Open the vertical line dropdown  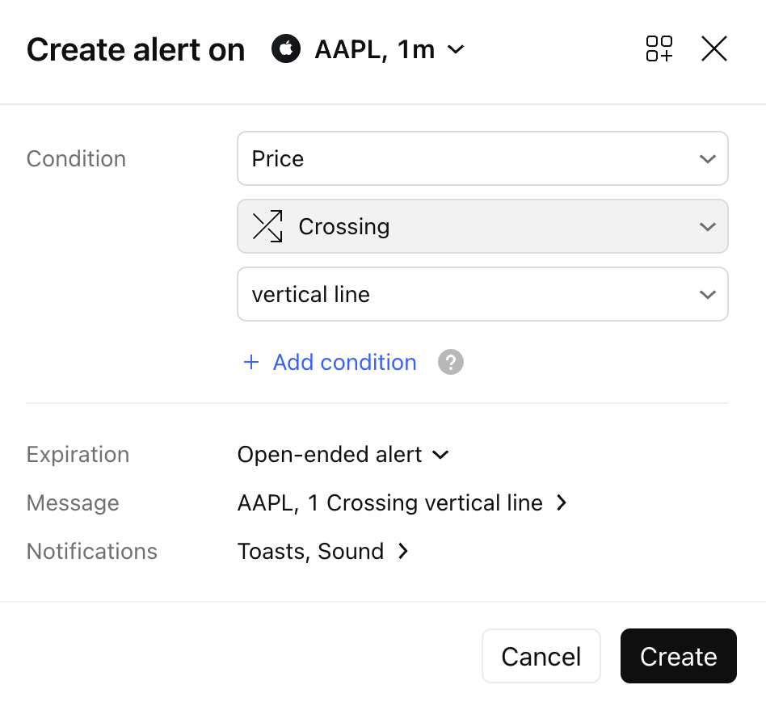pyautogui.click(x=482, y=295)
